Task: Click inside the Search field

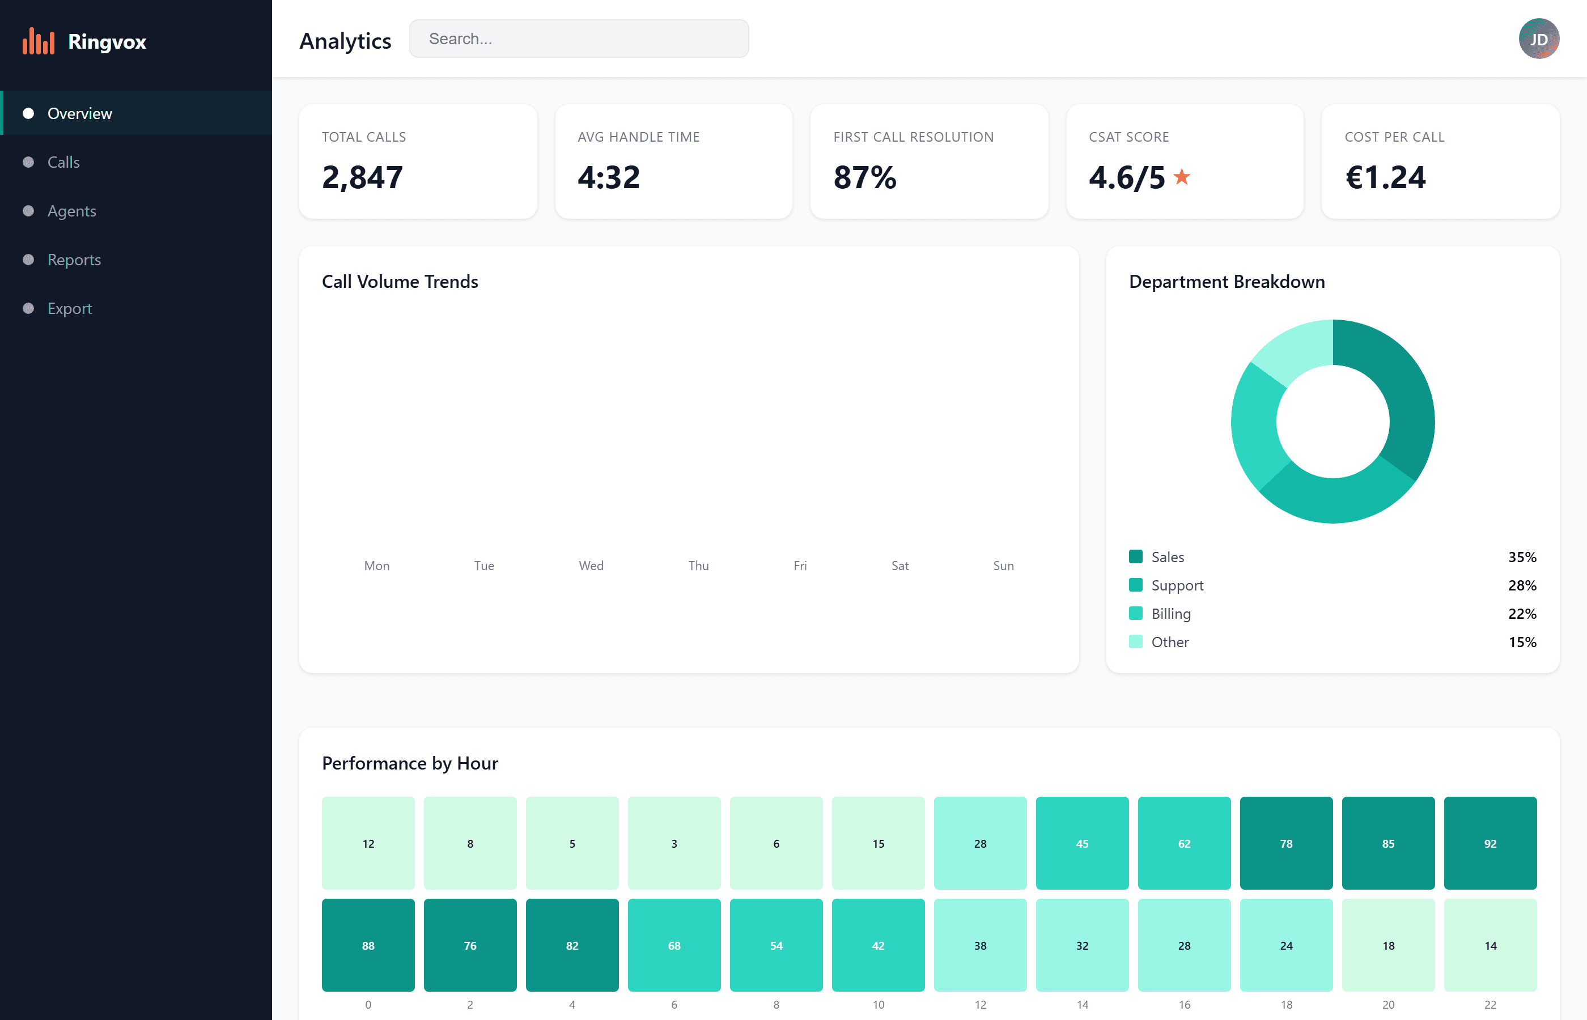Action: click(579, 39)
